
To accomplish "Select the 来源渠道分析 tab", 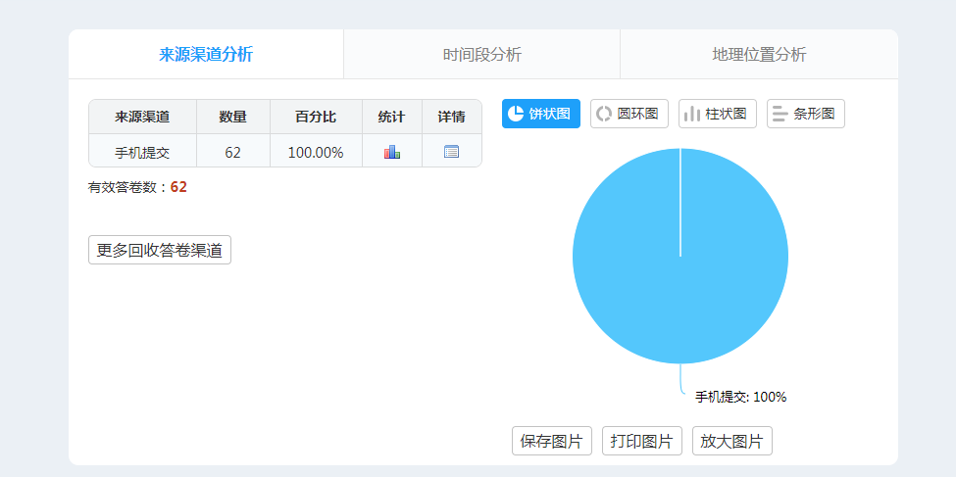I will pyautogui.click(x=206, y=54).
